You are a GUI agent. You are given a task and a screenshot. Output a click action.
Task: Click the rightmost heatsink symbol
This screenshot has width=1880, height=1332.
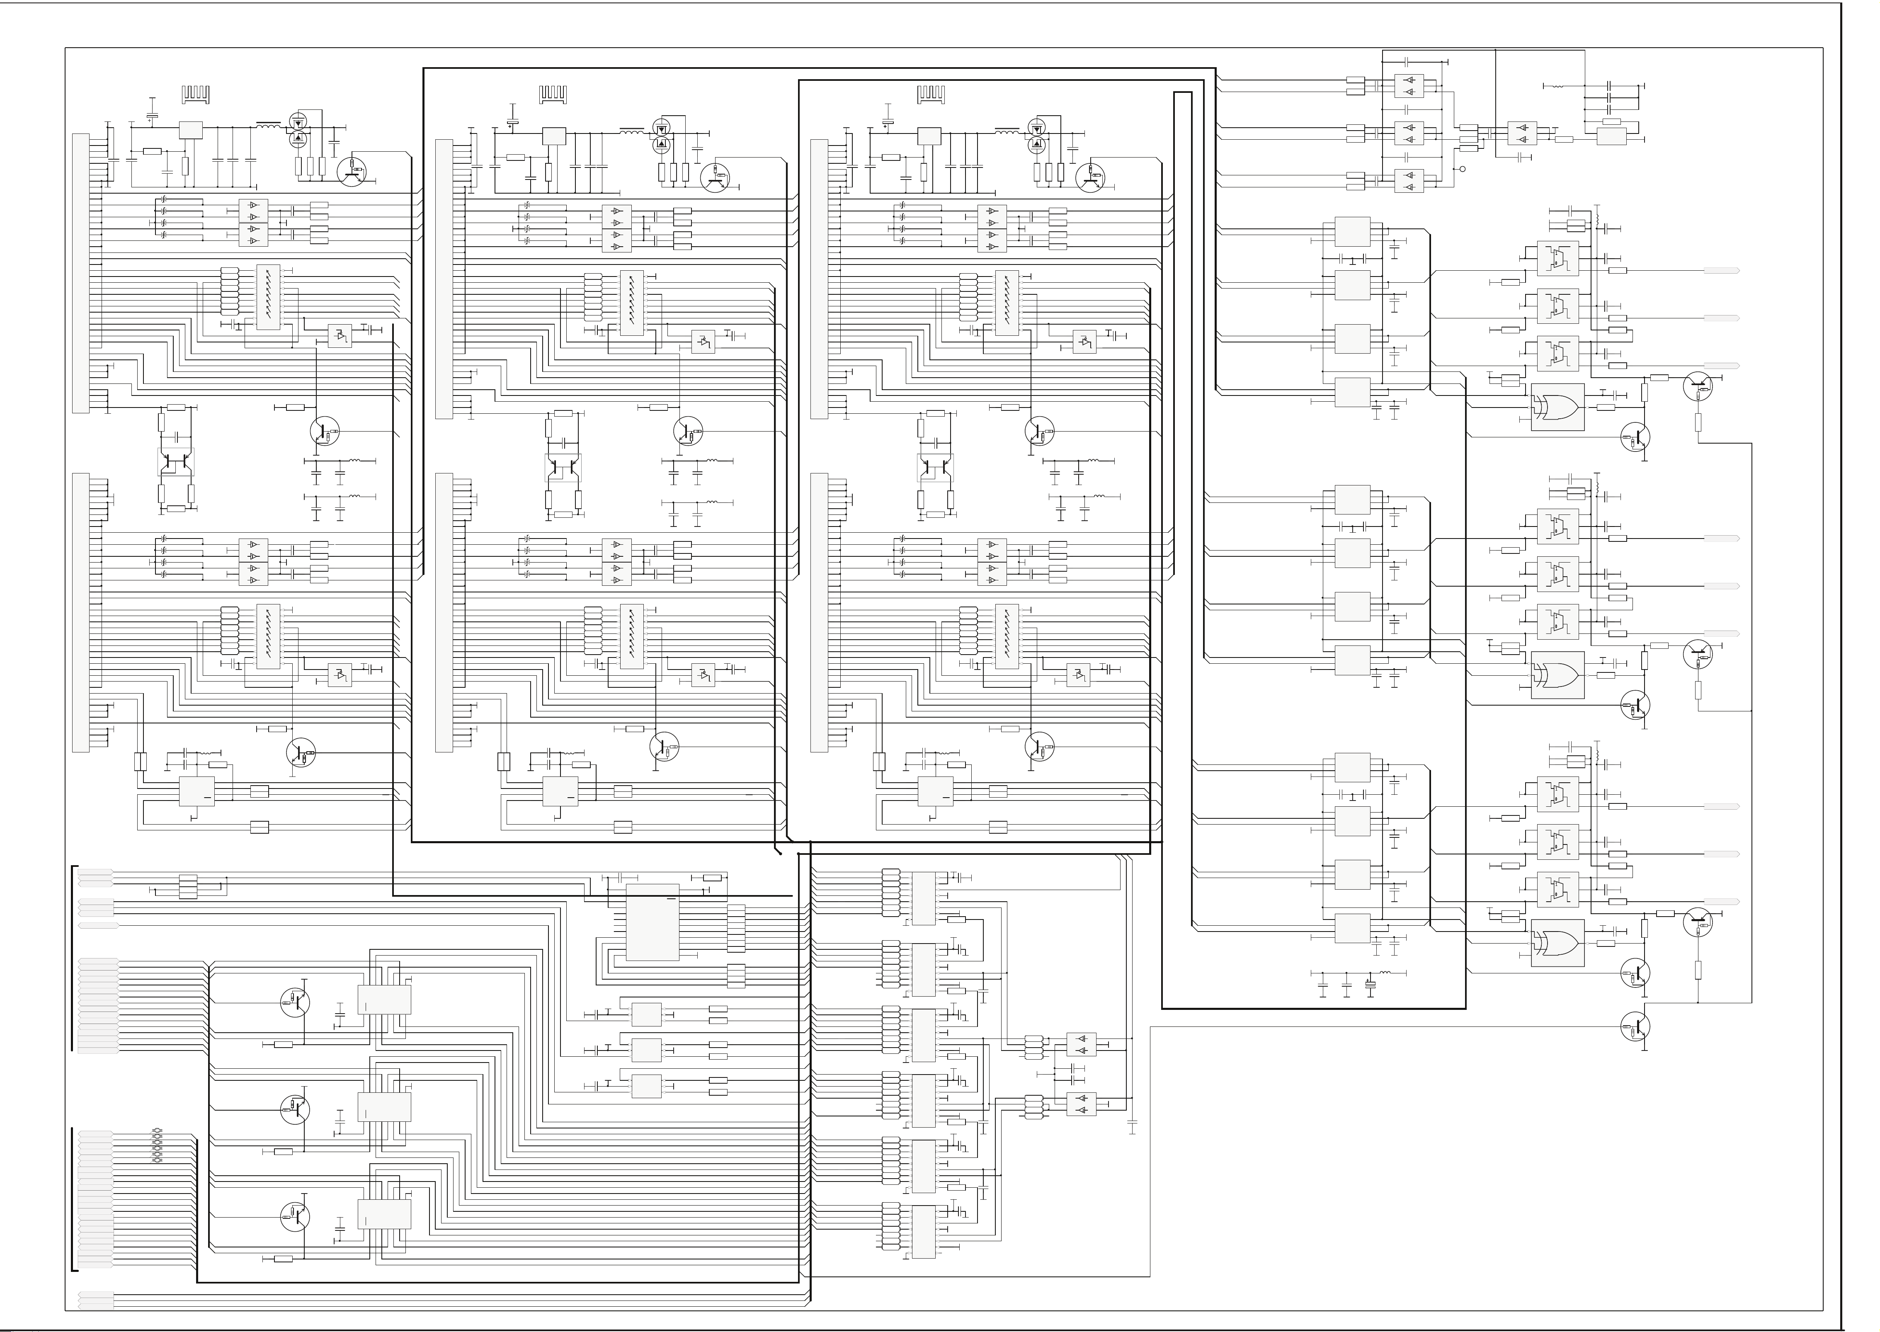click(x=930, y=94)
